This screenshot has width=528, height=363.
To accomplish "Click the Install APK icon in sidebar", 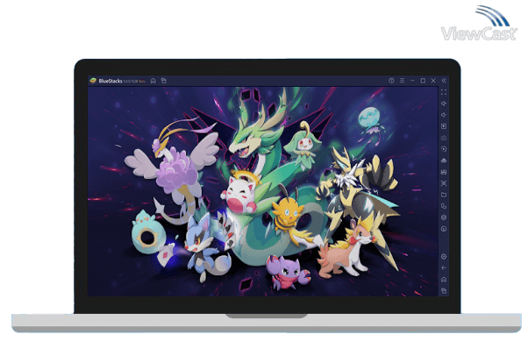I will tap(444, 160).
